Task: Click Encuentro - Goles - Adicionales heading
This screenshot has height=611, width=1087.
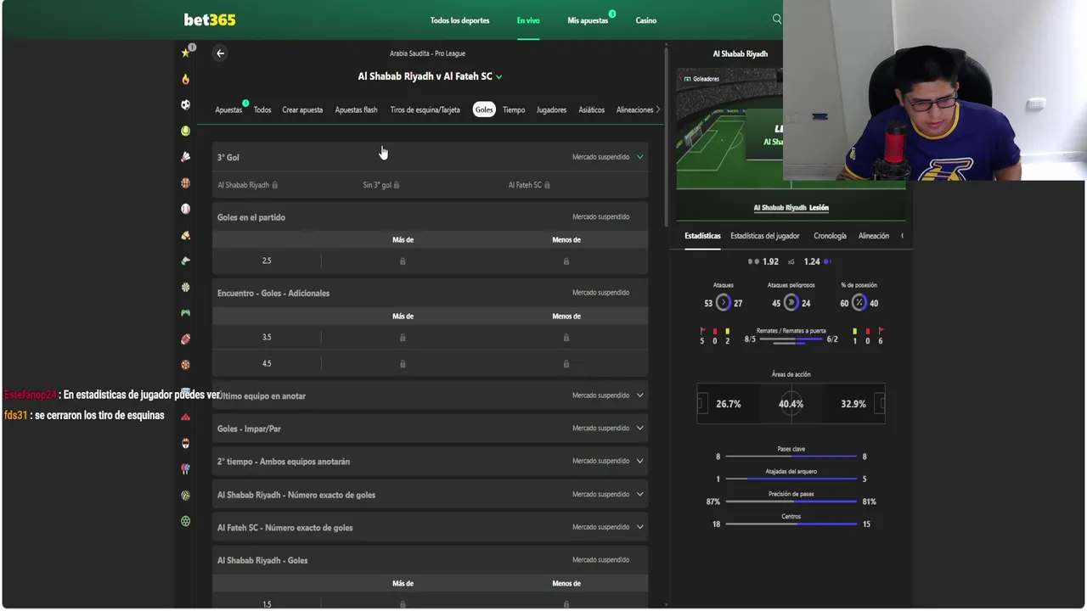Action: [x=273, y=294]
